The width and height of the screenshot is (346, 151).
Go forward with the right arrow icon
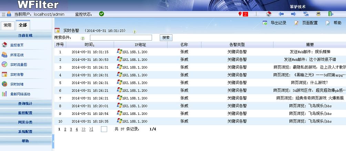pyautogui.click(x=293, y=14)
